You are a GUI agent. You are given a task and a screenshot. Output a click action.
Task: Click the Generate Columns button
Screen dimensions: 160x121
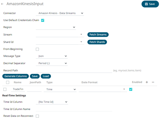[15, 76]
